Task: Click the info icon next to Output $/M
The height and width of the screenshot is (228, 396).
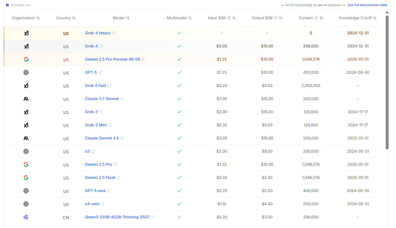Action: 276,18
